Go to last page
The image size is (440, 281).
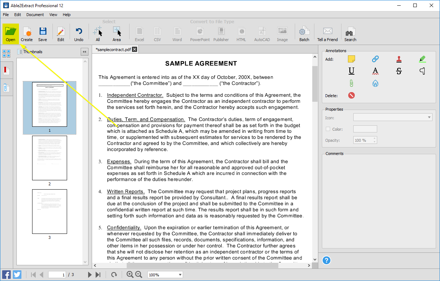98,275
